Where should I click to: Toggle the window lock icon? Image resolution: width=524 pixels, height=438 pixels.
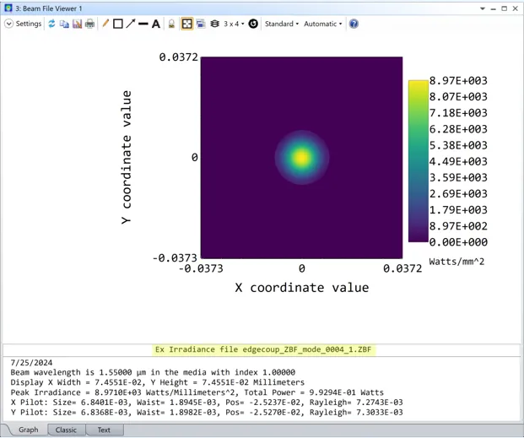[x=171, y=24]
